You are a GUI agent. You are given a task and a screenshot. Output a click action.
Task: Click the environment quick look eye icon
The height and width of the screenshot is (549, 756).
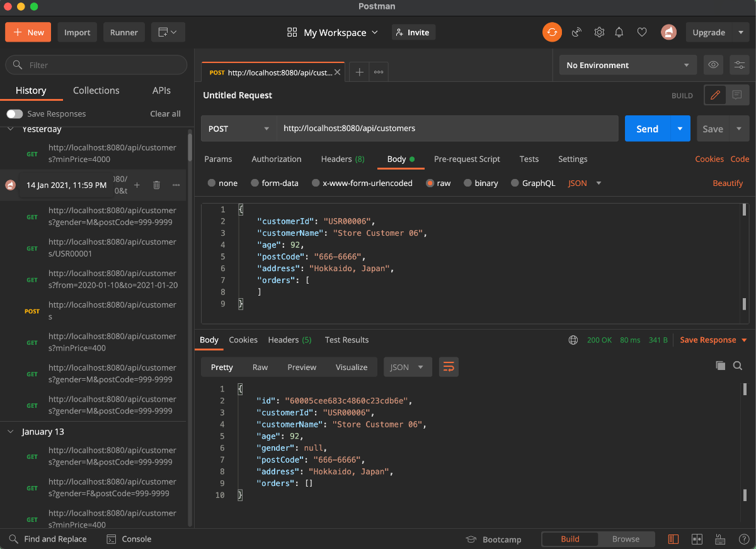[713, 65]
